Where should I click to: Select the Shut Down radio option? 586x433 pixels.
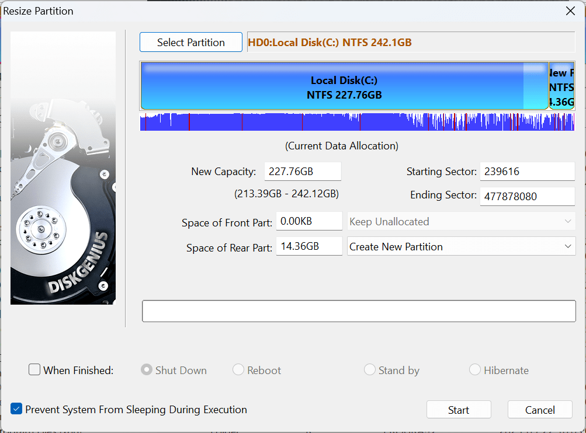147,370
